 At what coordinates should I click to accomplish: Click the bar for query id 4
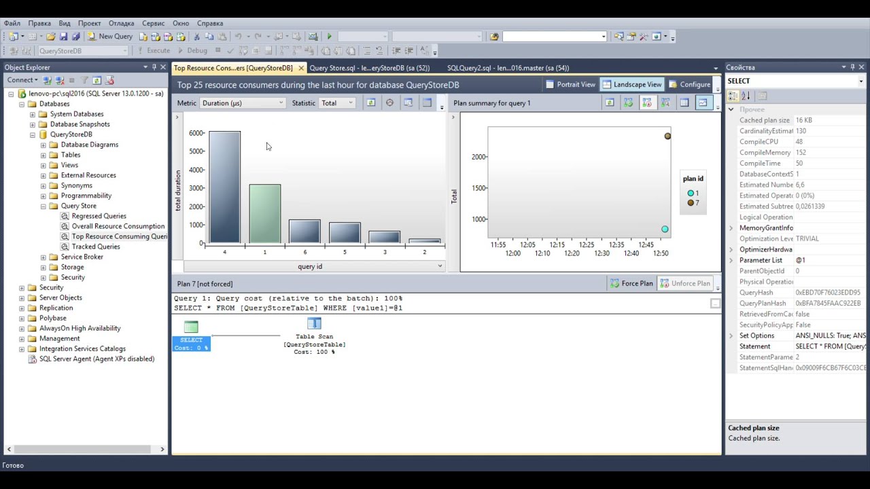pos(224,187)
